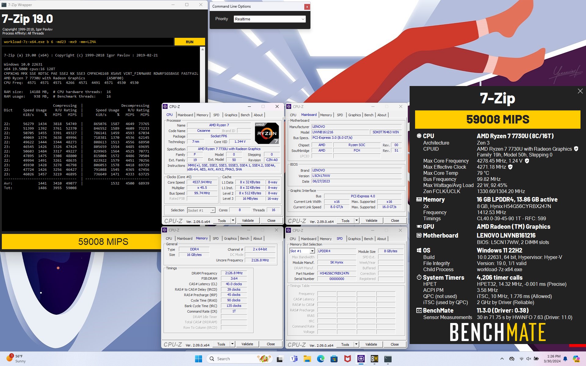The height and width of the screenshot is (366, 586).
Task: Open Microsoft Teams from the taskbar
Action: click(294, 359)
